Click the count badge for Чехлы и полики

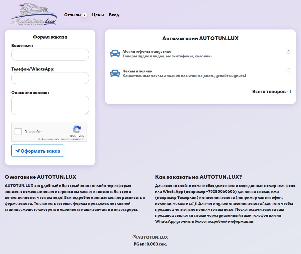click(288, 71)
